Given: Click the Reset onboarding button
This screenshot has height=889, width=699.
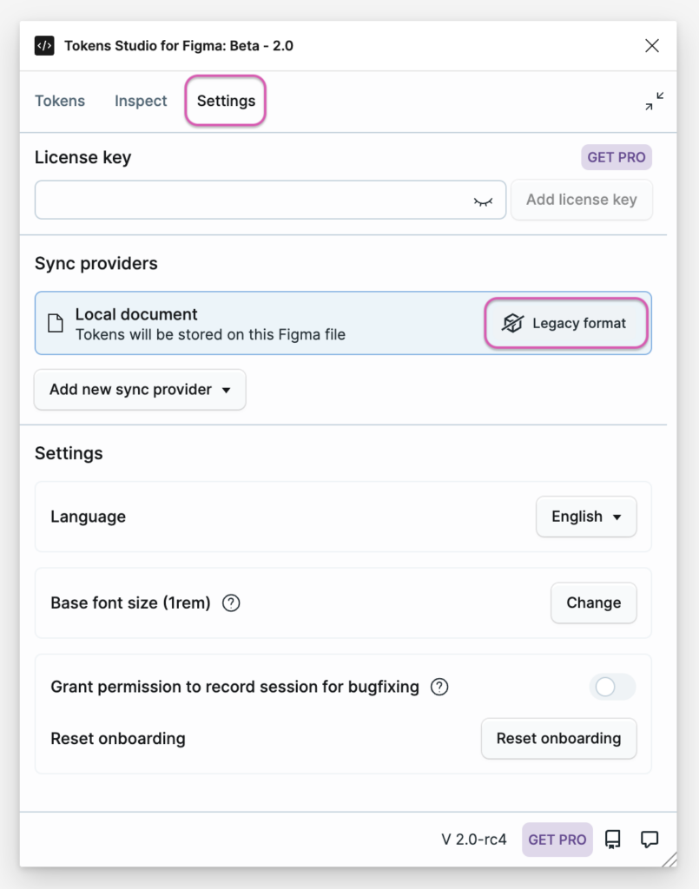Looking at the screenshot, I should pos(559,738).
